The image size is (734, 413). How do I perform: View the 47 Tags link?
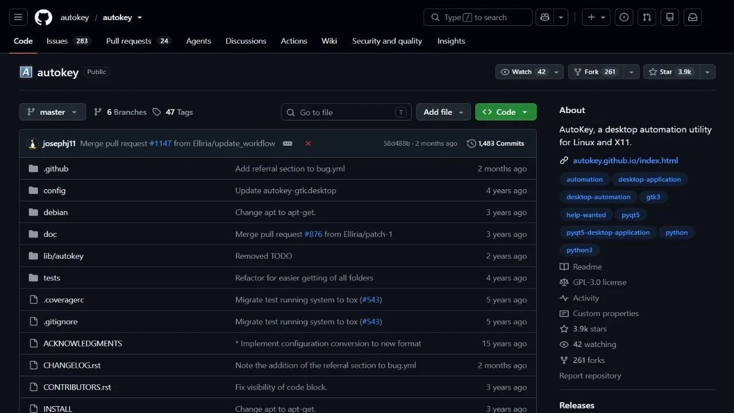click(173, 112)
